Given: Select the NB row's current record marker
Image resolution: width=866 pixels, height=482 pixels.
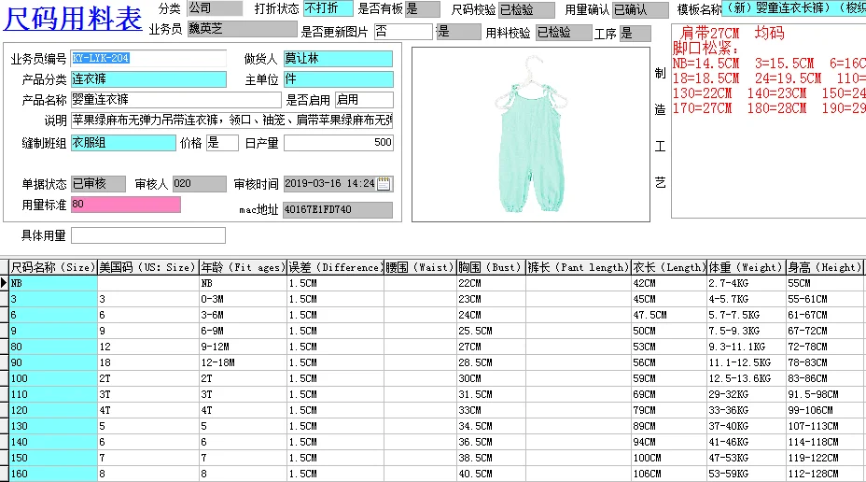Looking at the screenshot, I should 4,283.
